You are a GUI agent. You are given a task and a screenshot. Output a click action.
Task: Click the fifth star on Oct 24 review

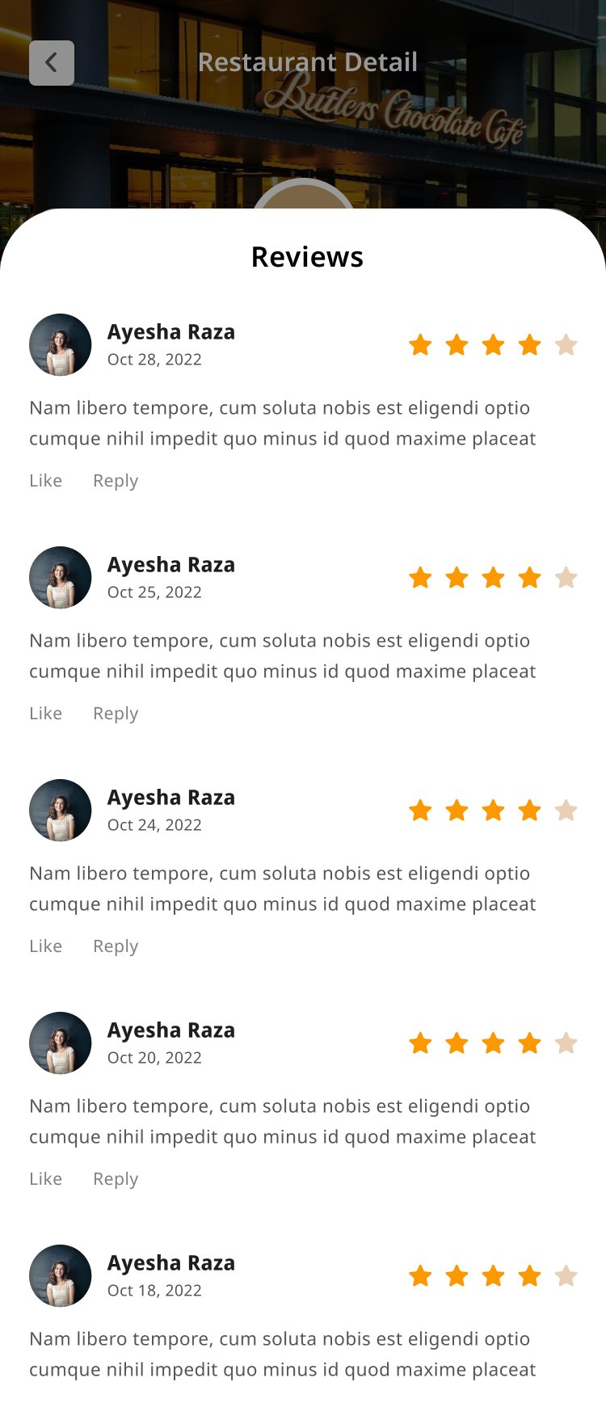[566, 811]
